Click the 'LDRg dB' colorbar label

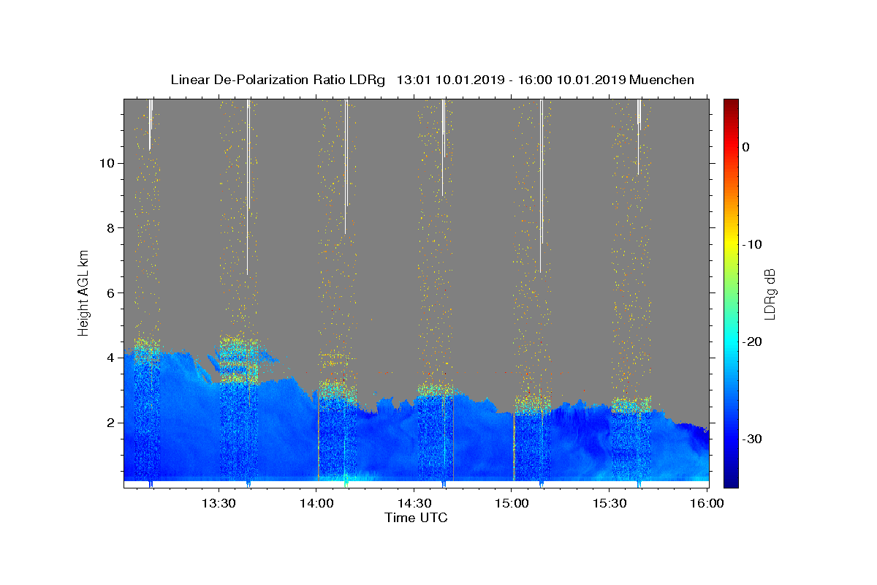coord(770,293)
